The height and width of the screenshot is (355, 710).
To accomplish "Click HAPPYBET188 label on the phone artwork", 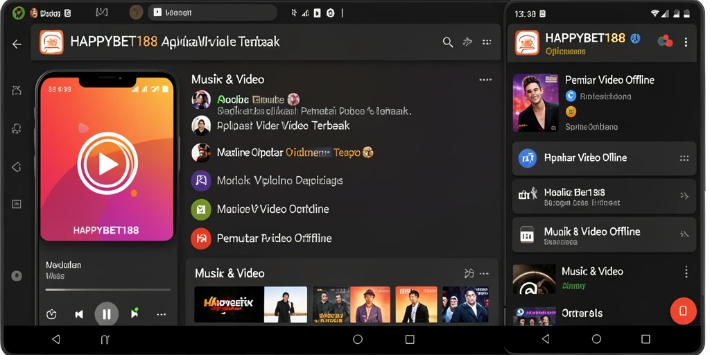I will pyautogui.click(x=106, y=230).
